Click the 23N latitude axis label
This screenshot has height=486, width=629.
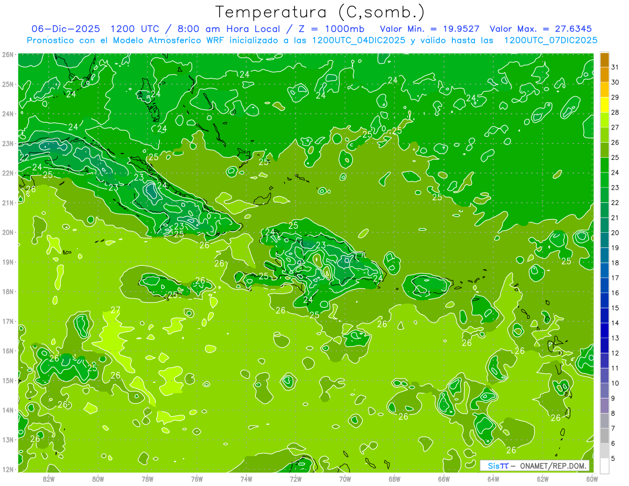click(7, 143)
